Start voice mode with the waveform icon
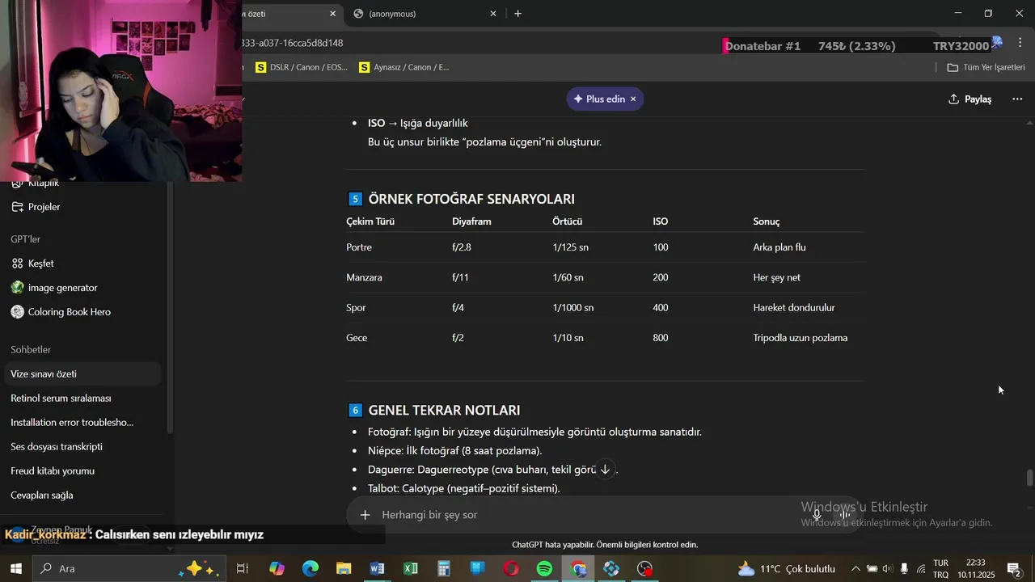 click(x=845, y=515)
